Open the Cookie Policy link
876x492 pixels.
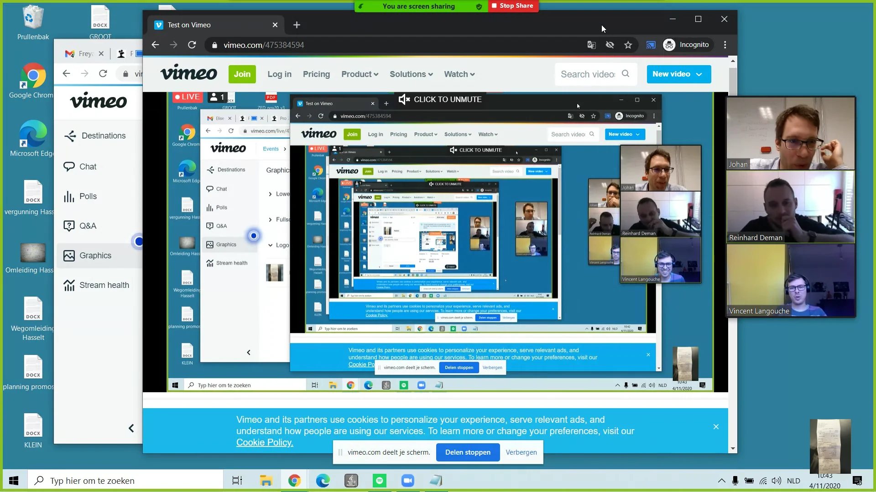click(265, 442)
